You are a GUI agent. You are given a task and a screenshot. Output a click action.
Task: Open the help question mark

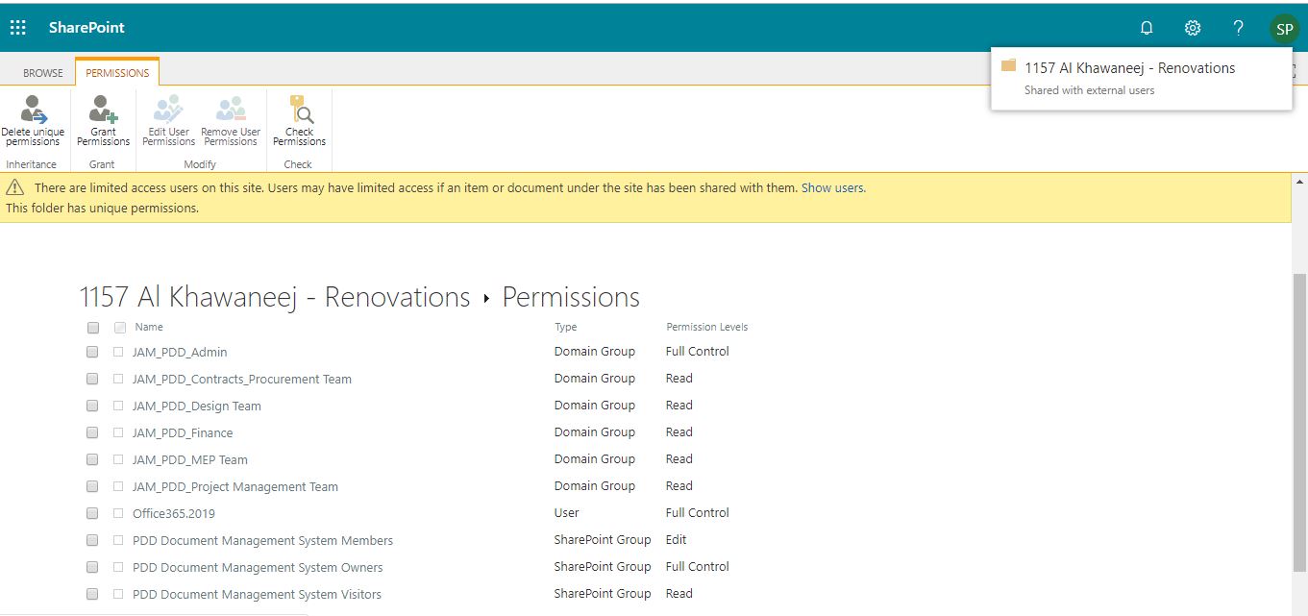click(1239, 28)
